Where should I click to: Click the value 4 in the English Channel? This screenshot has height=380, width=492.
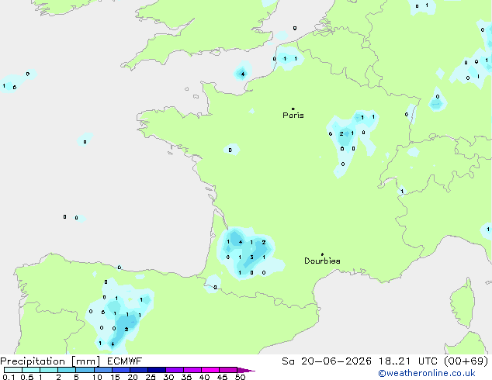(243, 74)
